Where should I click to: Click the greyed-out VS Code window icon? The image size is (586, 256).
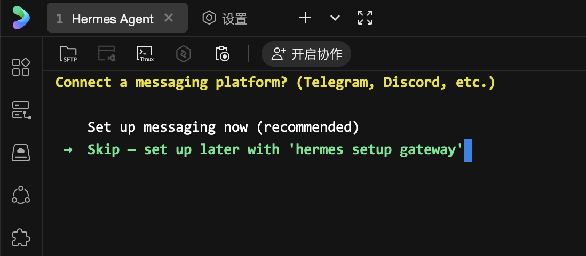point(107,54)
